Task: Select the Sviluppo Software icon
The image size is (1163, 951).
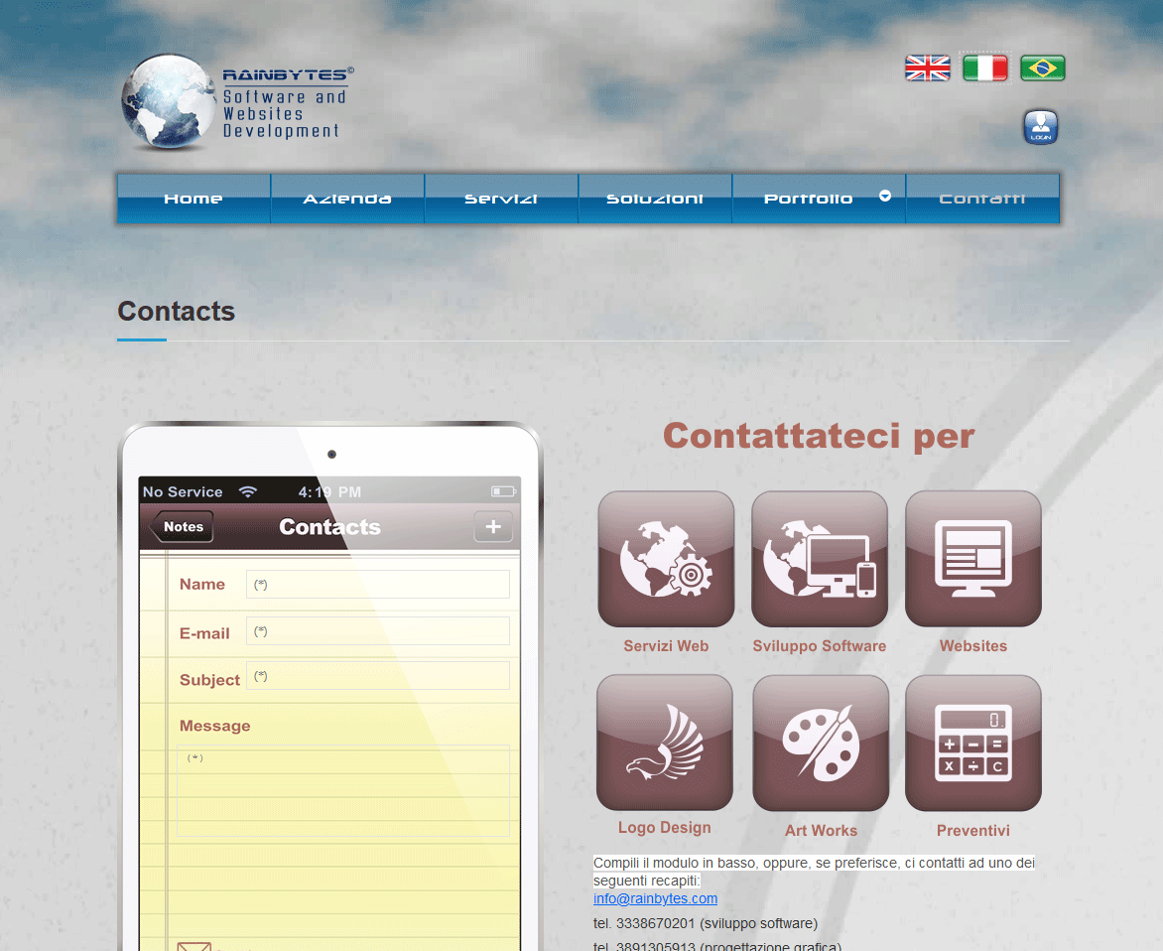Action: [820, 559]
